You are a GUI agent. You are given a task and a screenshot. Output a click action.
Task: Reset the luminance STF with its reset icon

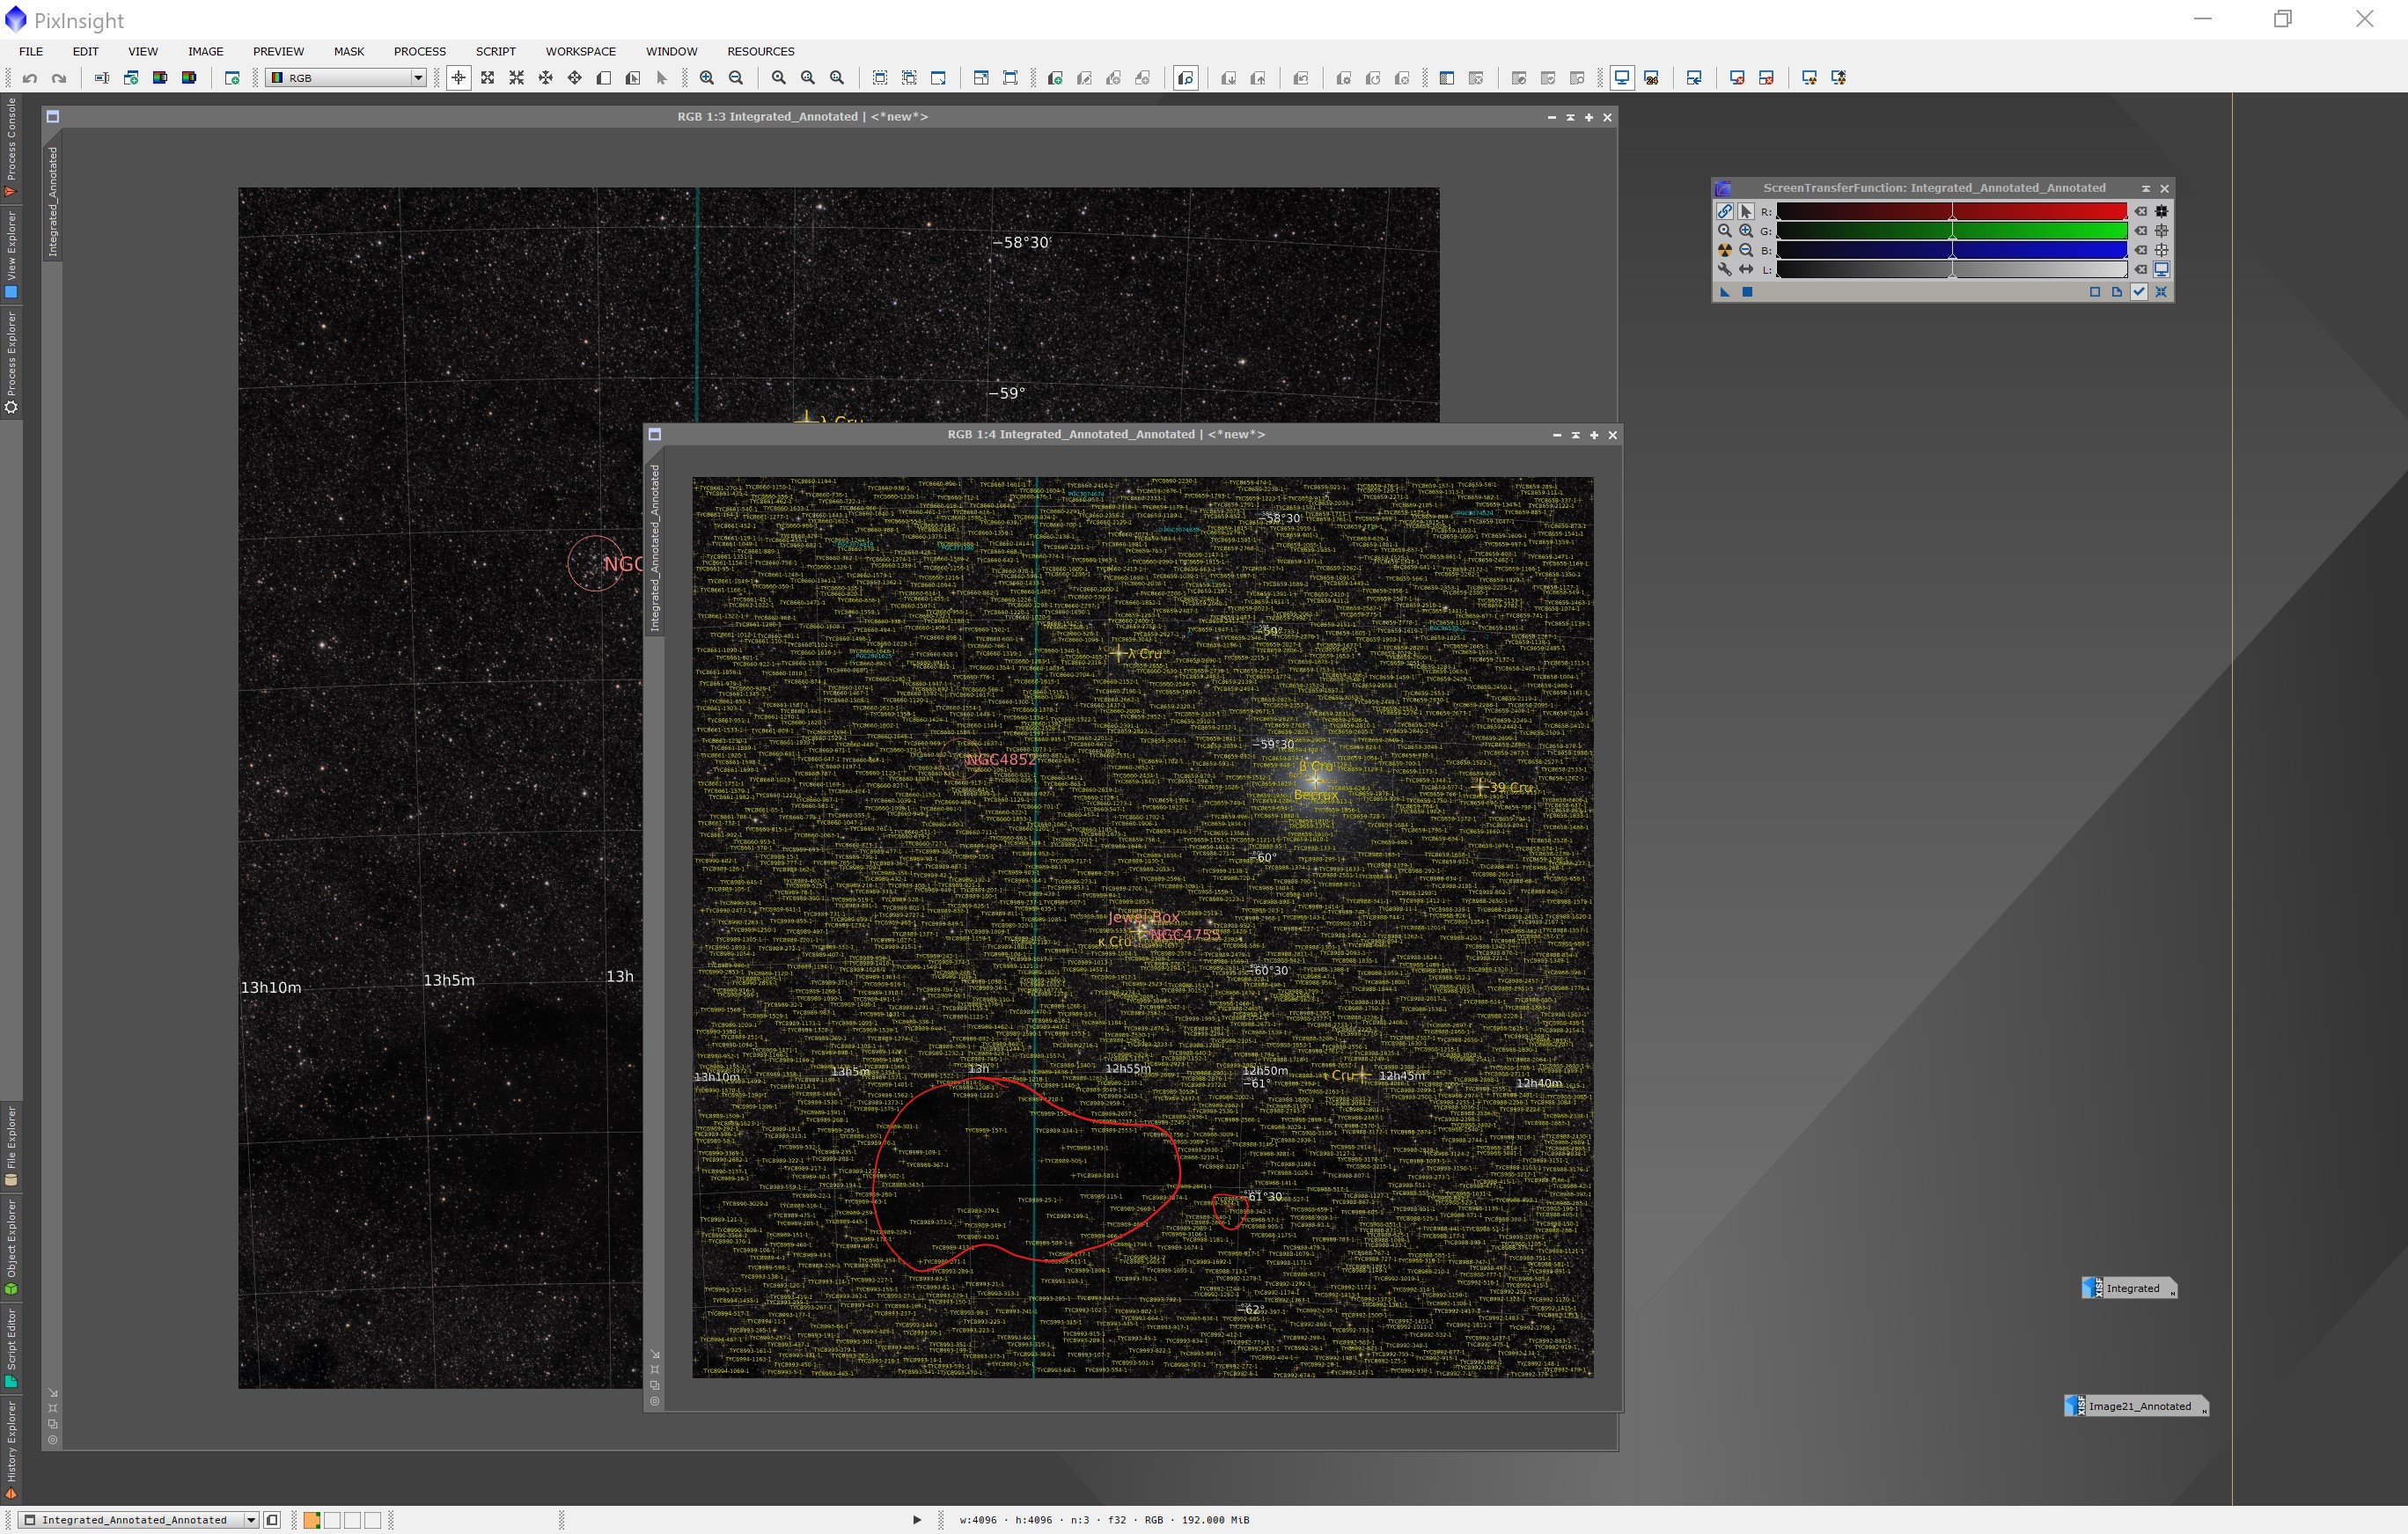(2141, 269)
